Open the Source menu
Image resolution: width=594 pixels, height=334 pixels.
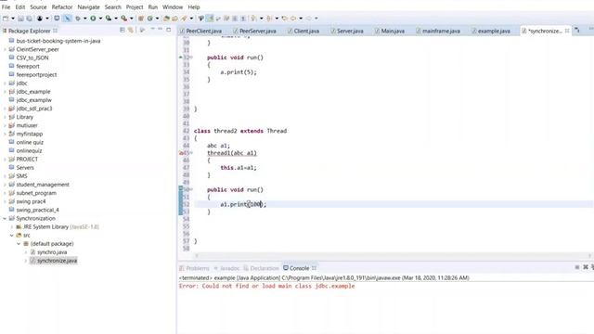click(x=38, y=6)
